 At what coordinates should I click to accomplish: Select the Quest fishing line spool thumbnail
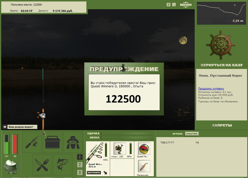tap(144, 149)
